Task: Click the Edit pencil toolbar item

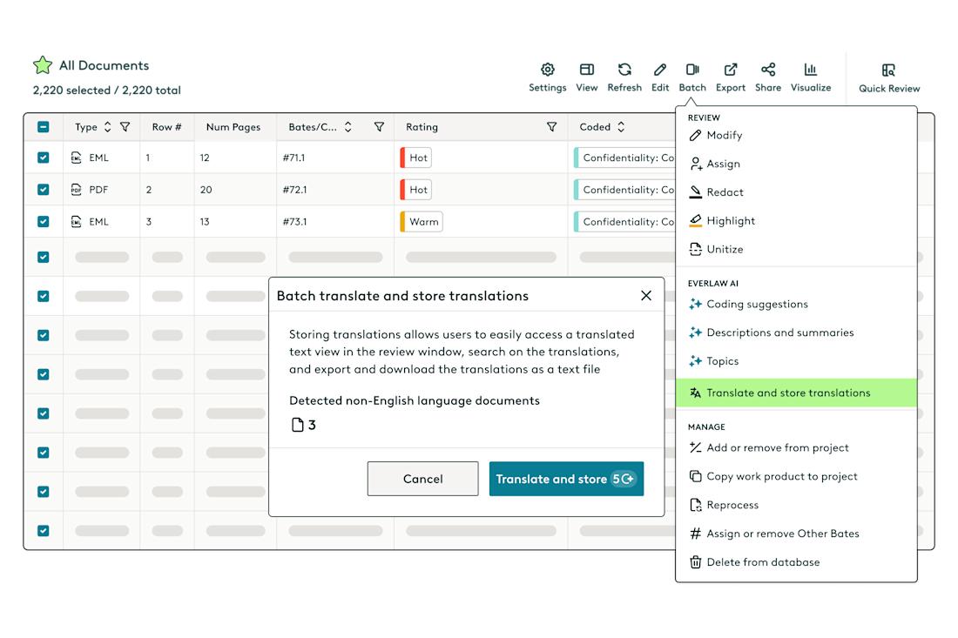Action: coord(660,77)
